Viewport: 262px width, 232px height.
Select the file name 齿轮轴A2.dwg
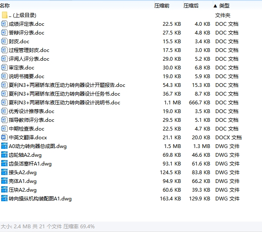coord(25,155)
